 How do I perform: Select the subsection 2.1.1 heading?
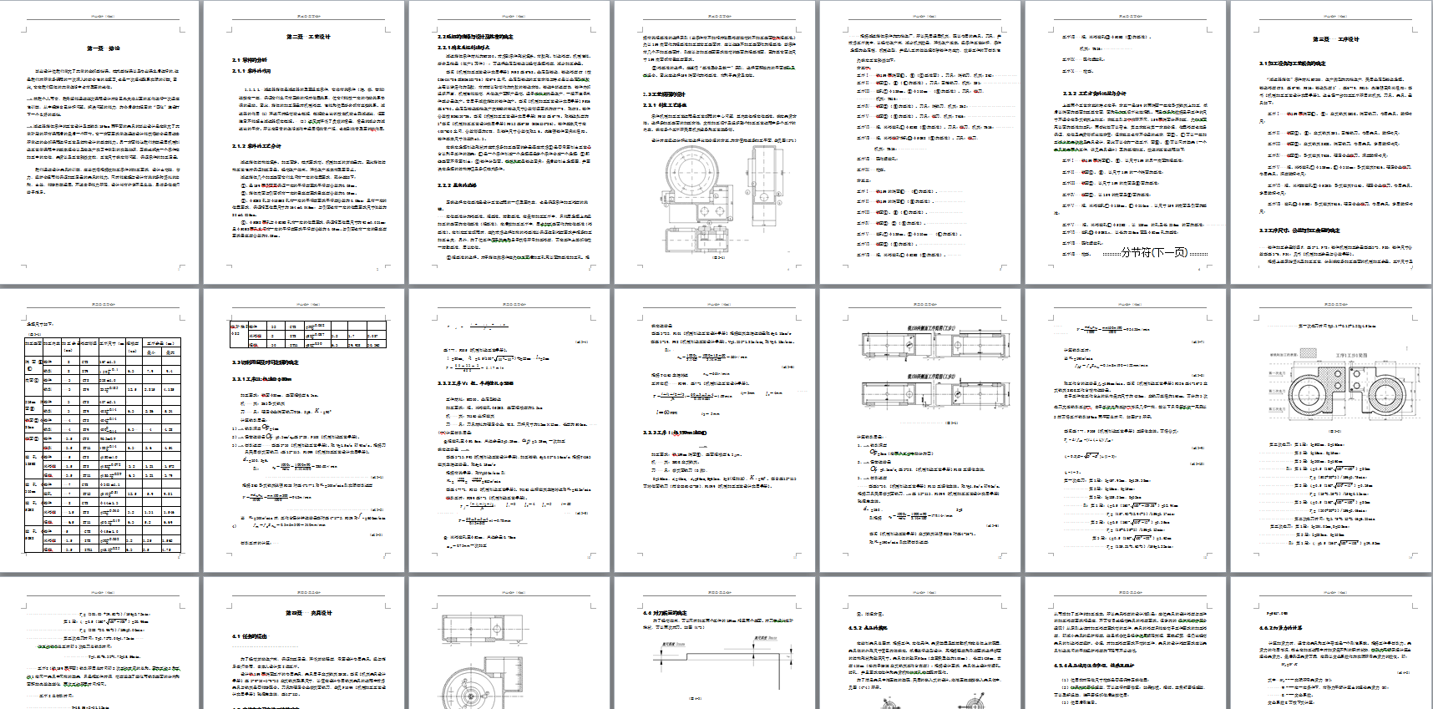[x=251, y=71]
